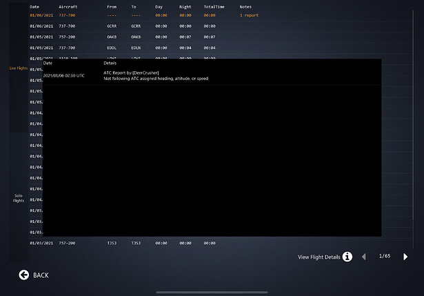The width and height of the screenshot is (424, 296).
Task: Open flight details via the info icon
Action: pyautogui.click(x=347, y=257)
